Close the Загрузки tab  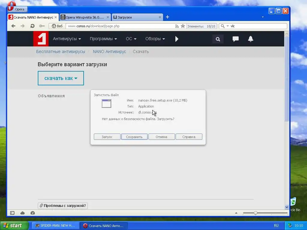pyautogui.click(x=160, y=17)
